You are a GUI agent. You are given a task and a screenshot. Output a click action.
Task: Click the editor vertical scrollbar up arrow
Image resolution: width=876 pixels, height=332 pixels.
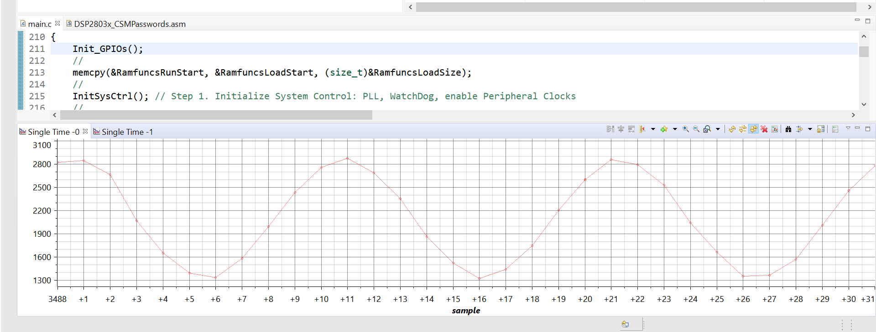864,36
